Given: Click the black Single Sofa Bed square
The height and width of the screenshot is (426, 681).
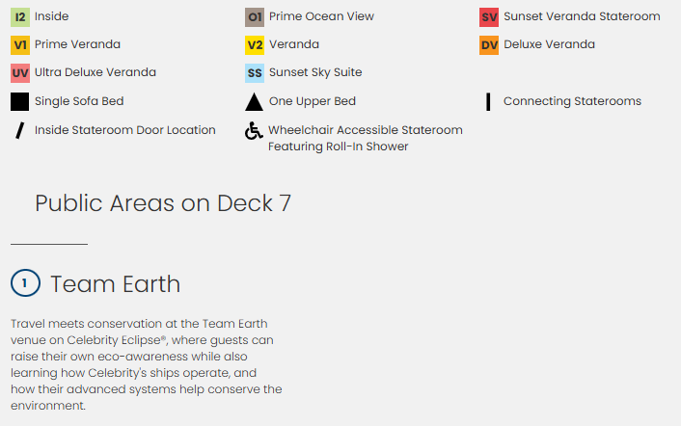Looking at the screenshot, I should pyautogui.click(x=20, y=101).
